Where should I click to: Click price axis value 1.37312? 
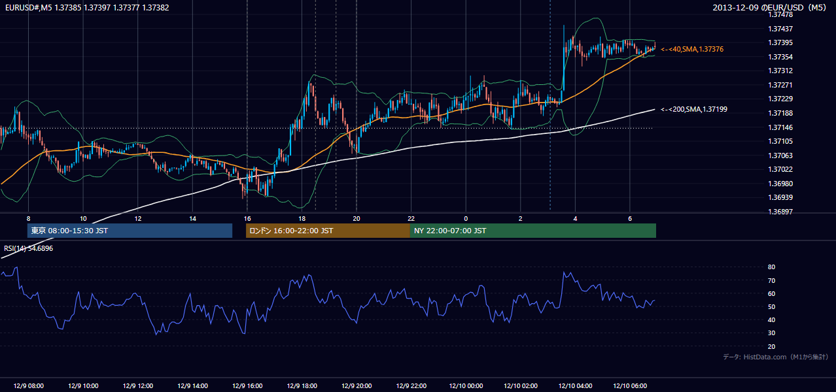[780, 71]
